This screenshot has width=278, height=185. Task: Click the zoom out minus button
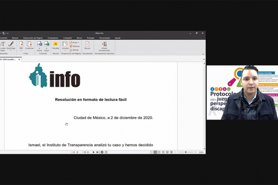click(x=175, y=152)
